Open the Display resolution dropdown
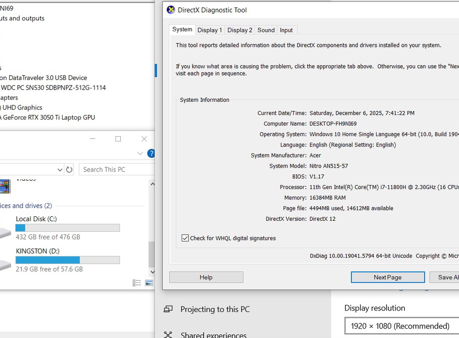 coord(401,326)
